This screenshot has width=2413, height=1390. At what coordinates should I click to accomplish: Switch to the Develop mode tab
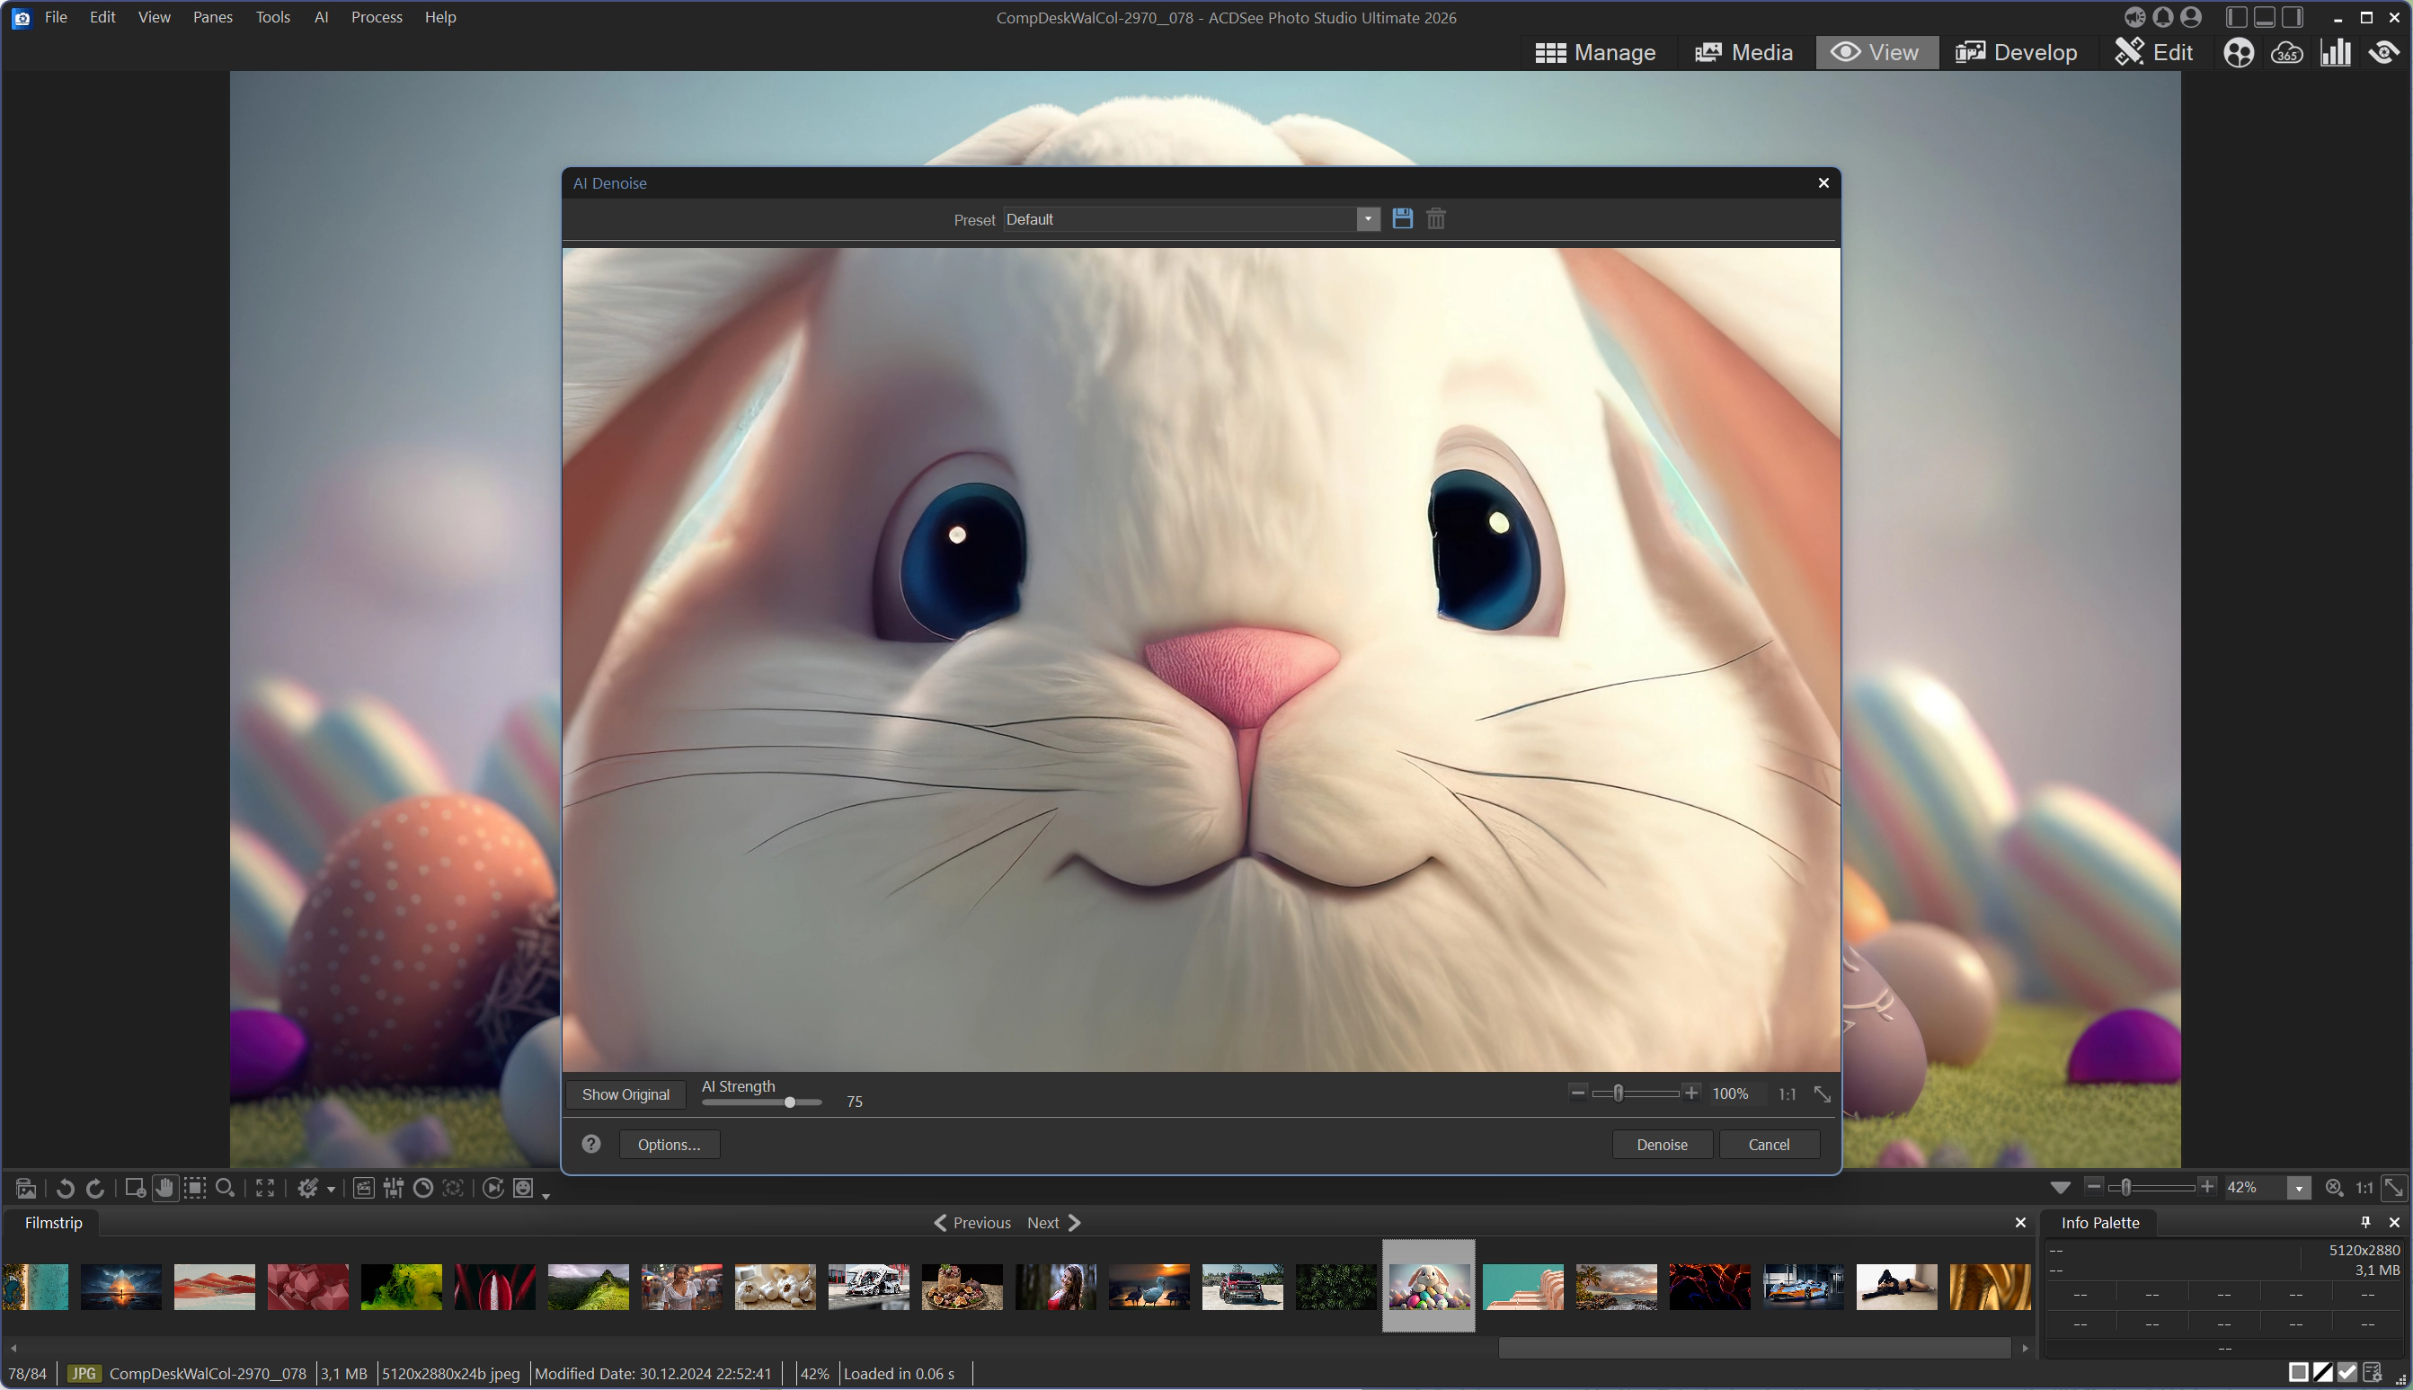coord(2016,52)
